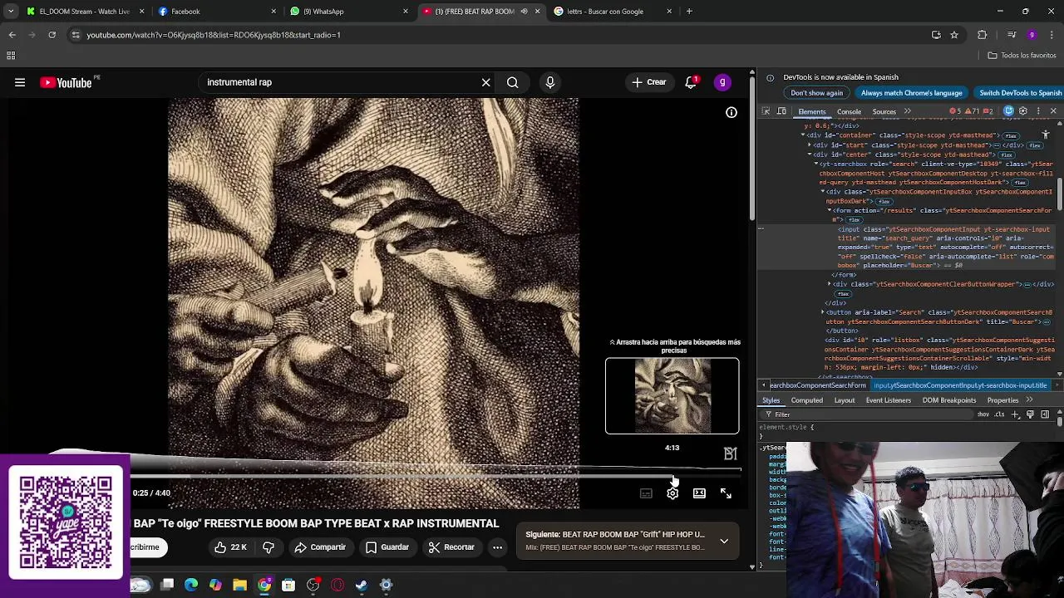Like the video with 22 K likes
Image resolution: width=1064 pixels, height=598 pixels.
point(229,547)
